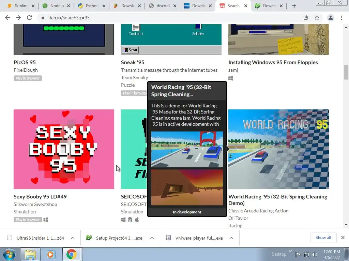Click the SEICOSOFT game cover image
The height and width of the screenshot is (261, 349).
point(134,149)
